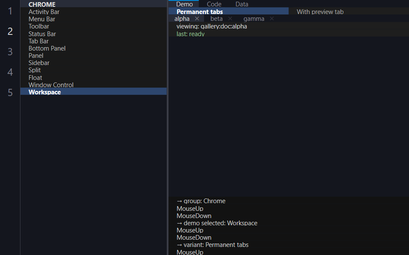The width and height of the screenshot is (409, 255).
Task: Click the CHROME group header
Action: [x=93, y=4]
